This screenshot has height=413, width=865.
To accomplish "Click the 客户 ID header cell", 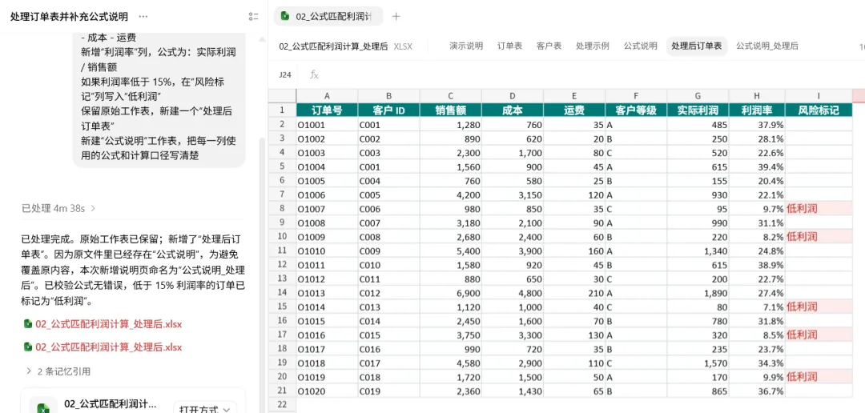I will click(x=389, y=110).
